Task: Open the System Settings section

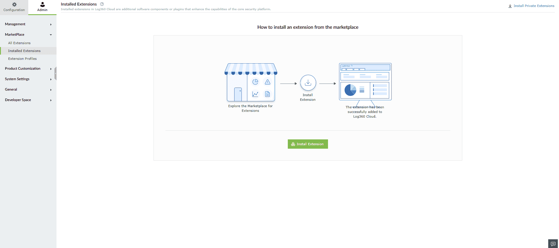Action: click(x=17, y=79)
